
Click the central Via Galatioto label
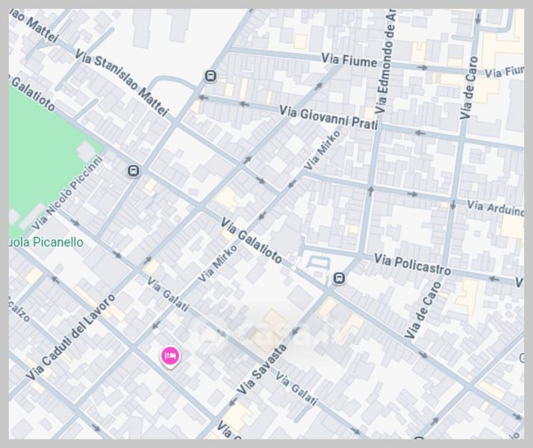pos(252,240)
